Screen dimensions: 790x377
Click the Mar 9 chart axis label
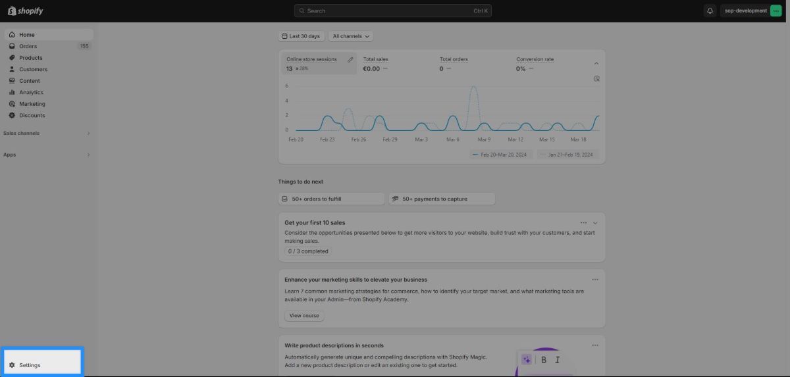(484, 139)
